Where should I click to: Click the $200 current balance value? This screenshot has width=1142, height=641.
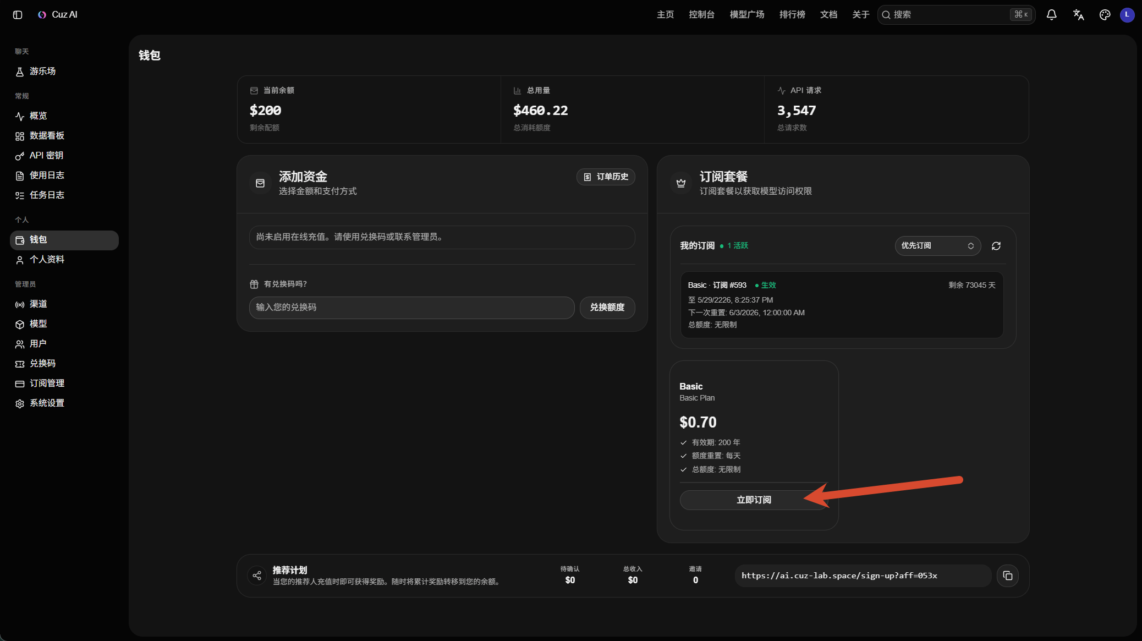[265, 111]
